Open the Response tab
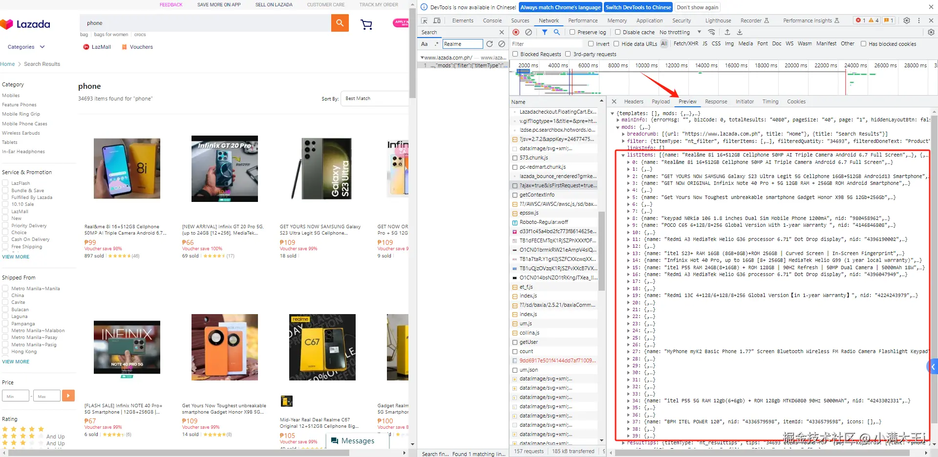938x457 pixels. pyautogui.click(x=716, y=101)
